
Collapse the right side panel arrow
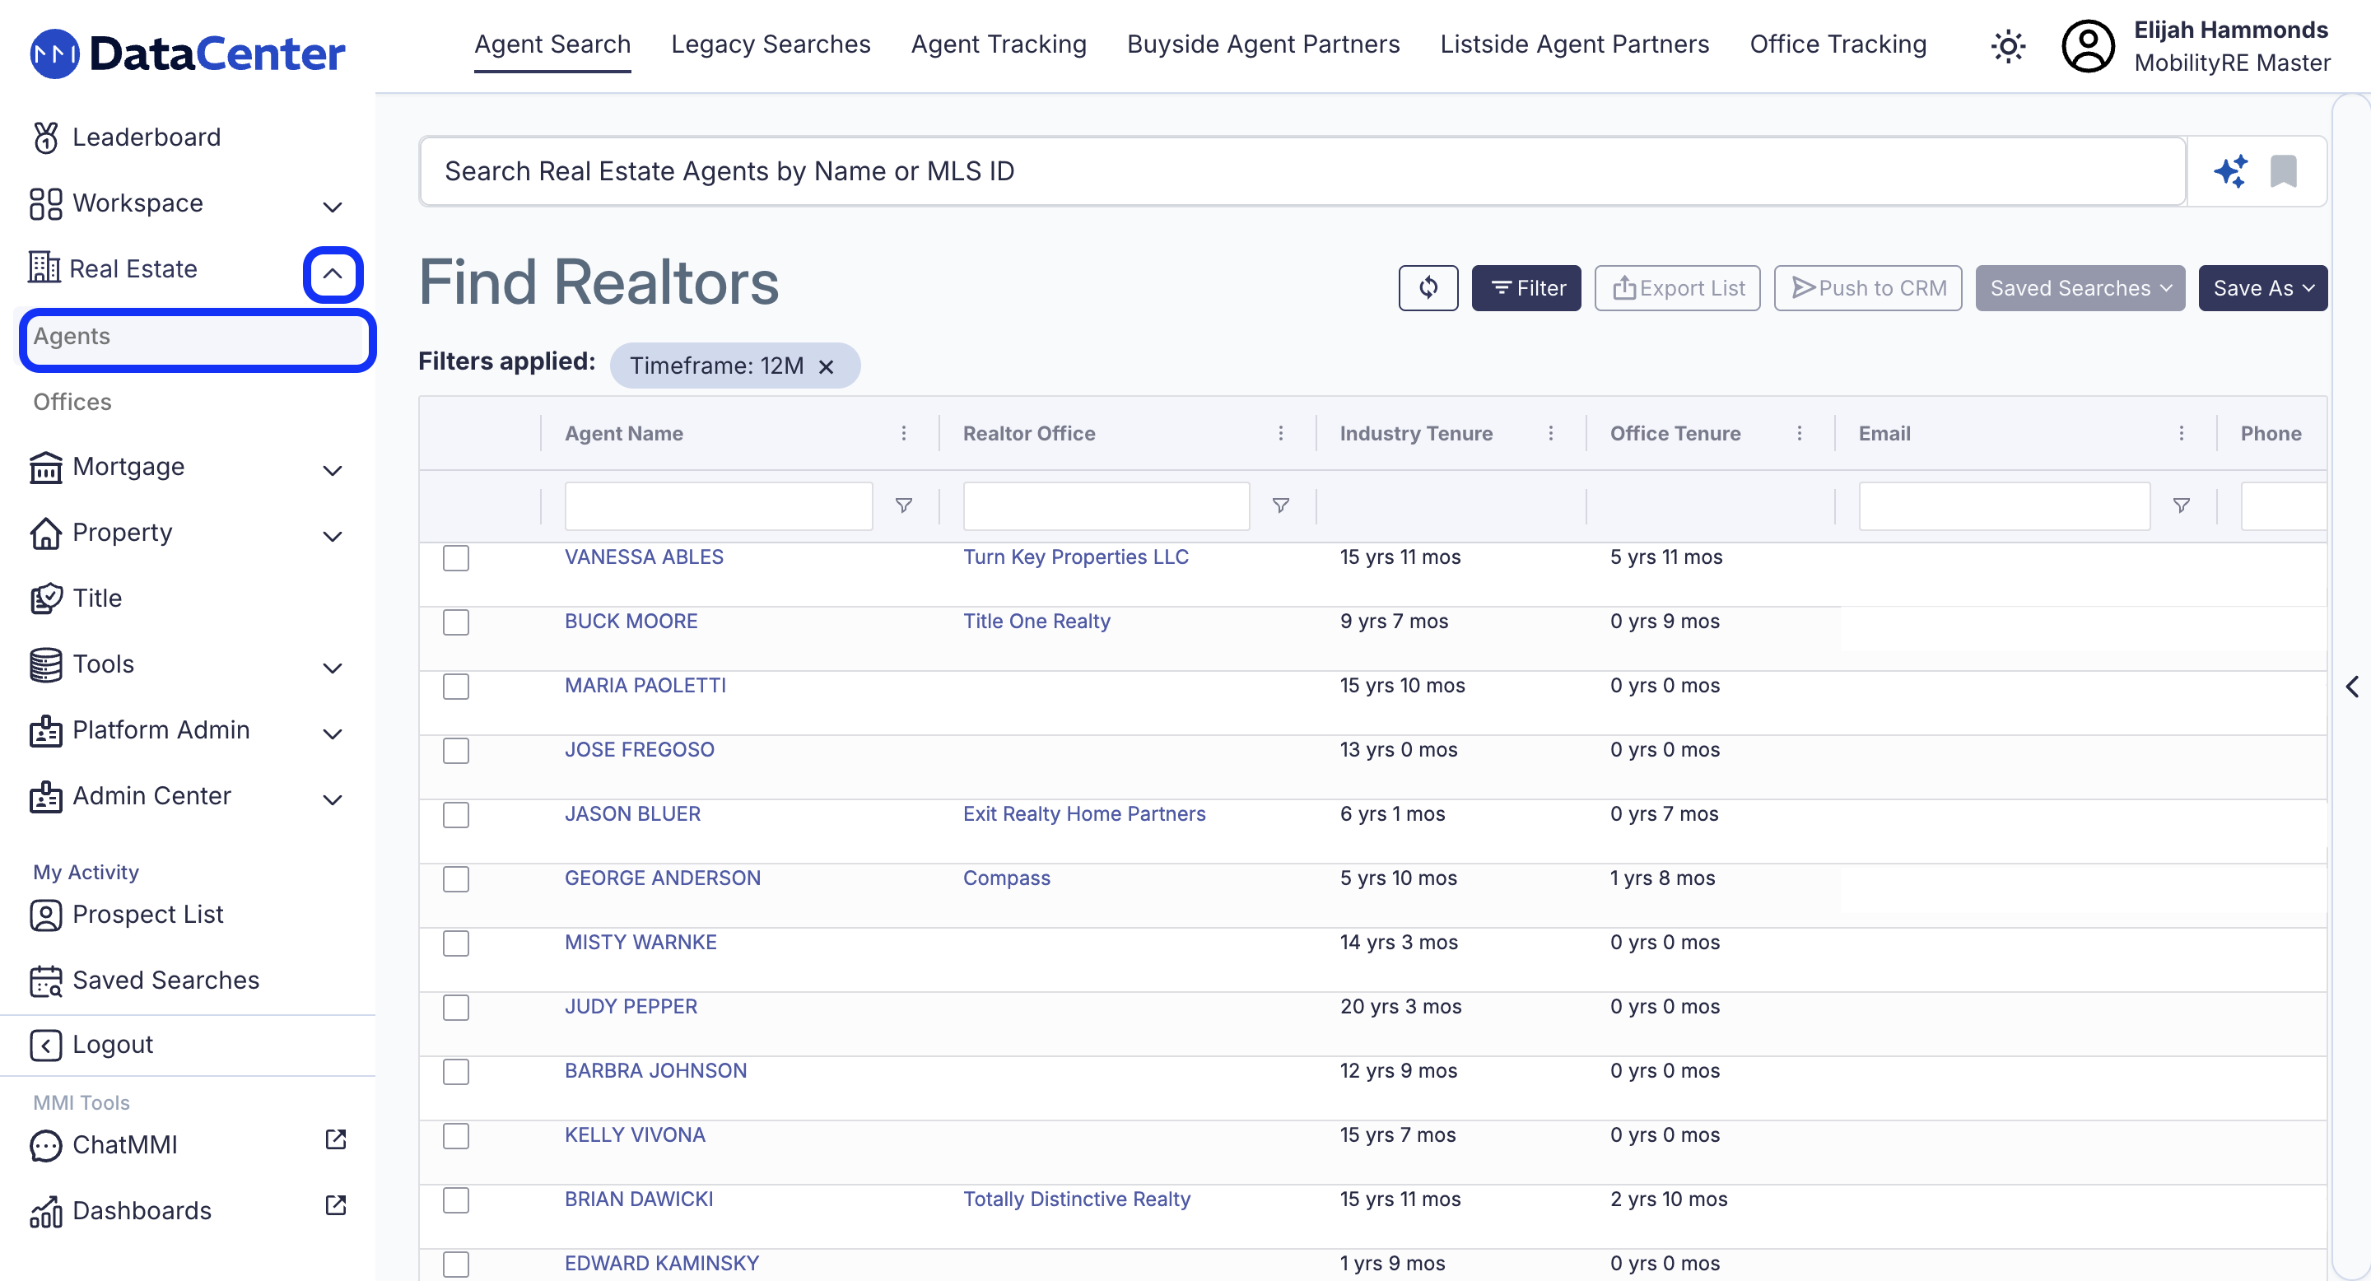(x=2352, y=687)
